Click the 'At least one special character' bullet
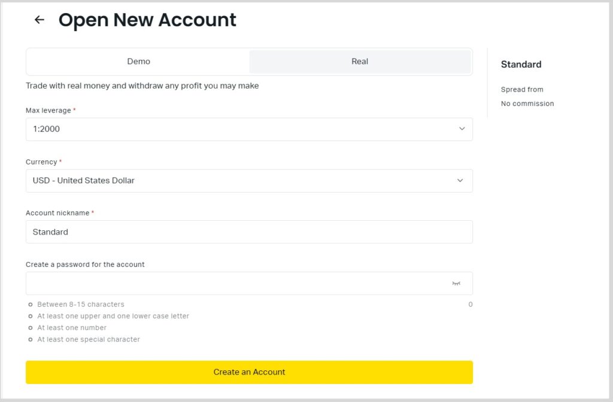The width and height of the screenshot is (613, 402). 31,340
